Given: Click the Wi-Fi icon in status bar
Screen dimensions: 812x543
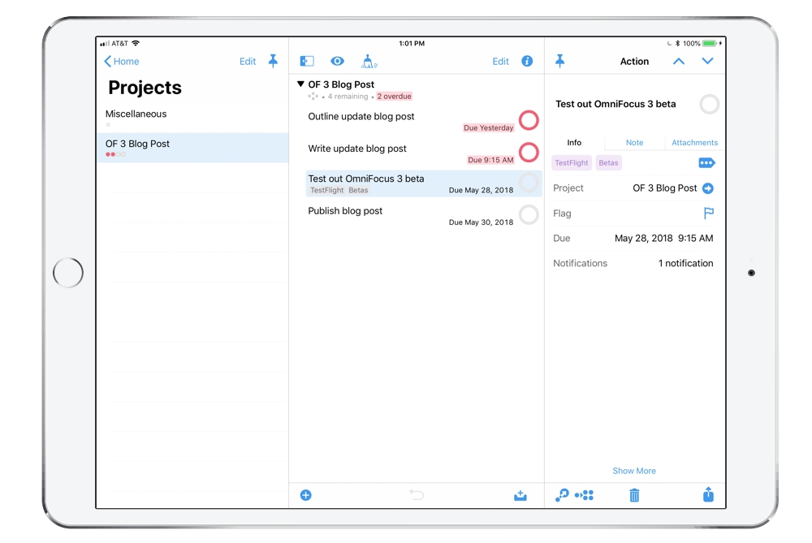Looking at the screenshot, I should pyautogui.click(x=136, y=43).
